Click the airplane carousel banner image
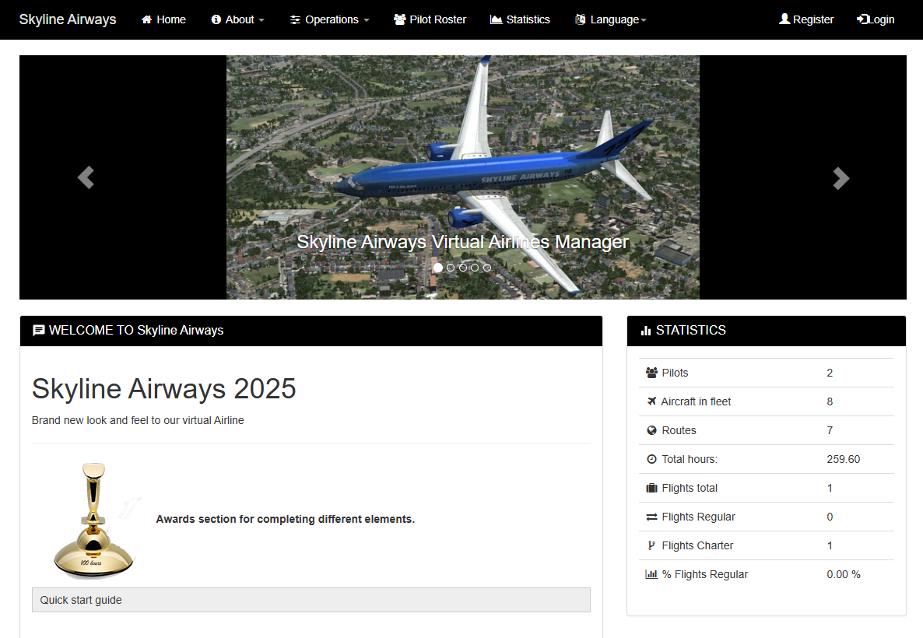This screenshot has height=638, width=923. coord(462,156)
